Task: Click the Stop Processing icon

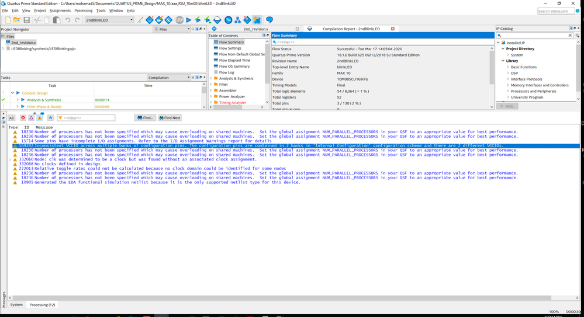Action: (x=179, y=20)
